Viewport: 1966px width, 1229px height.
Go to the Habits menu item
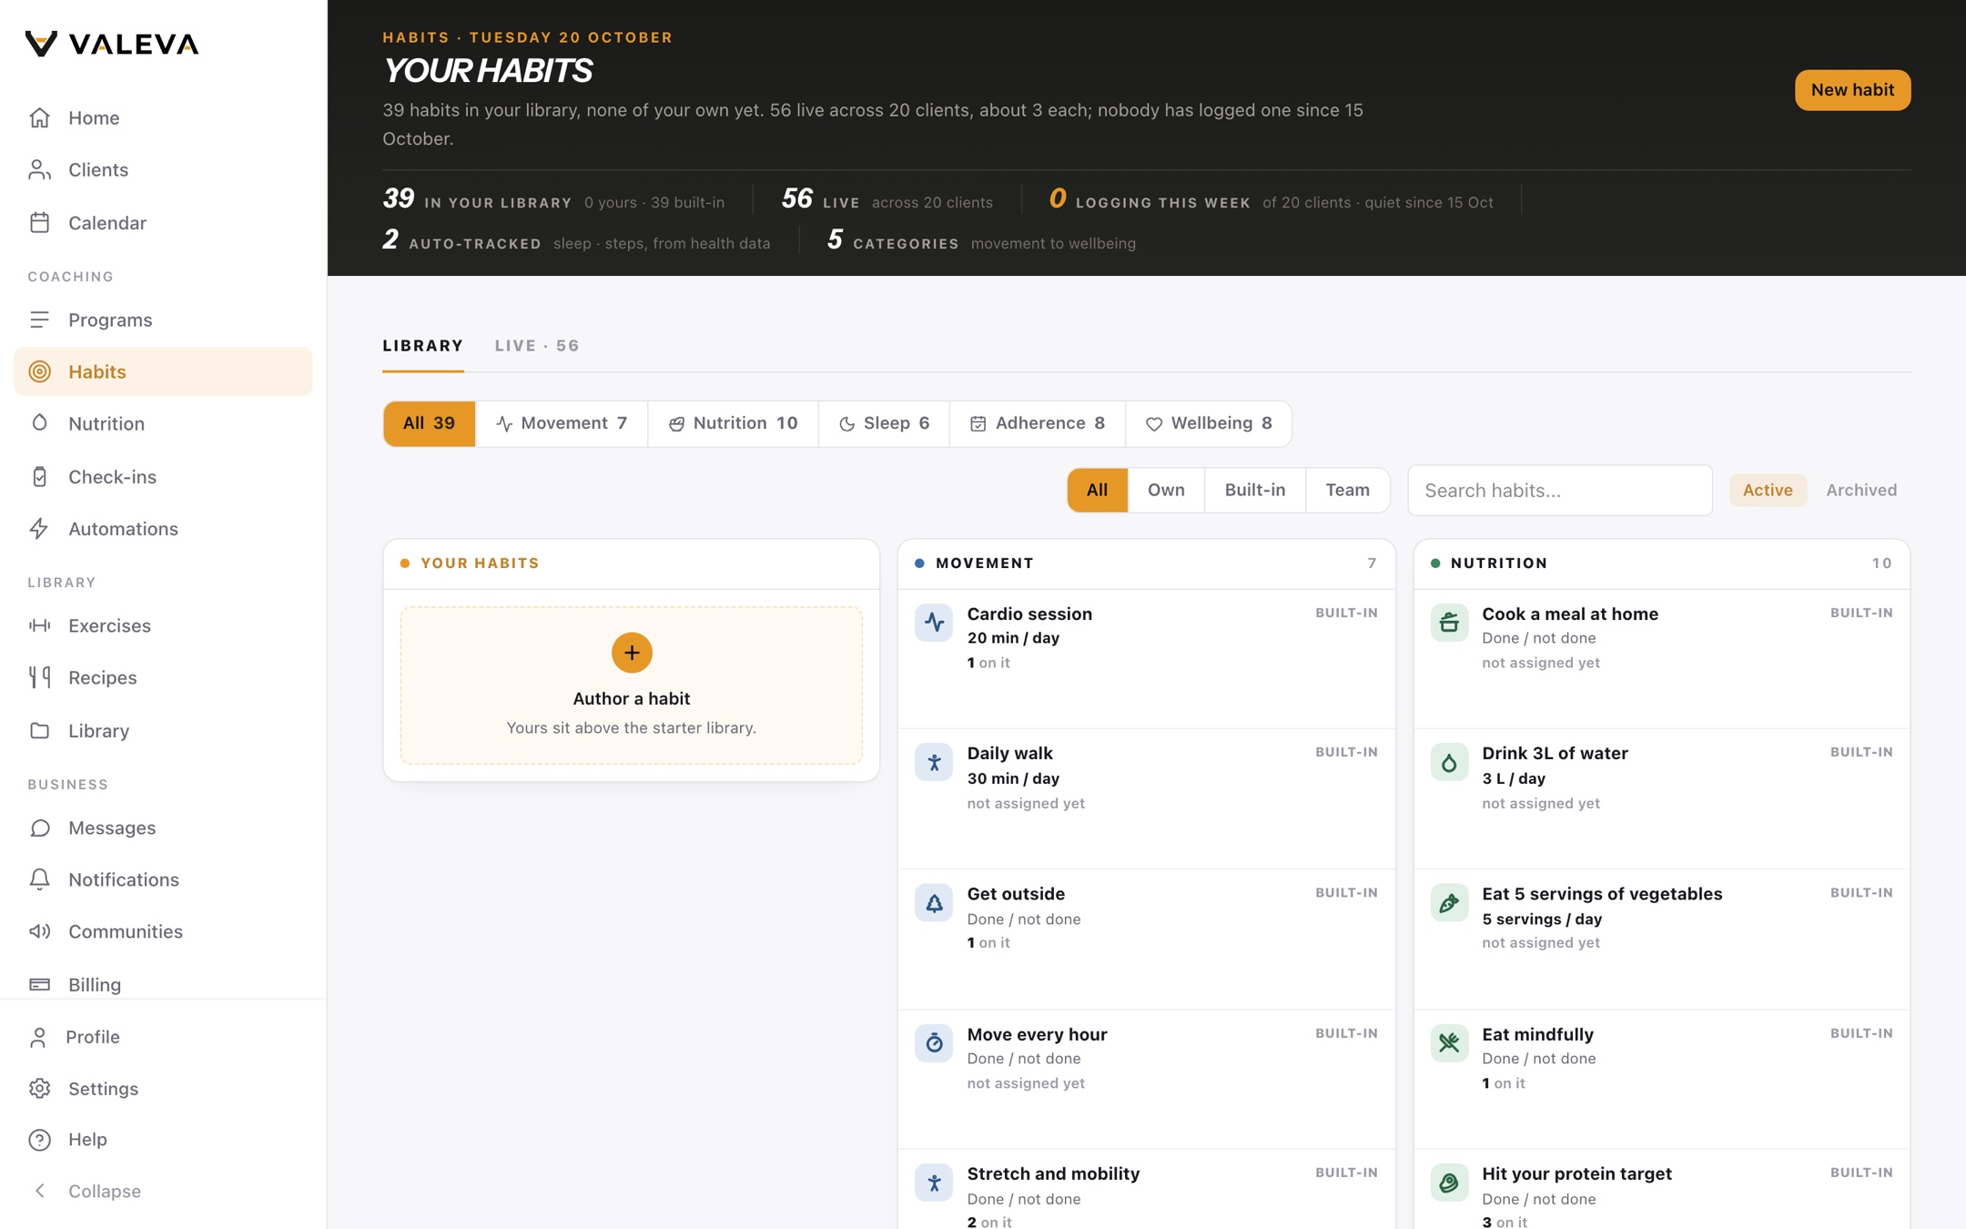(164, 371)
